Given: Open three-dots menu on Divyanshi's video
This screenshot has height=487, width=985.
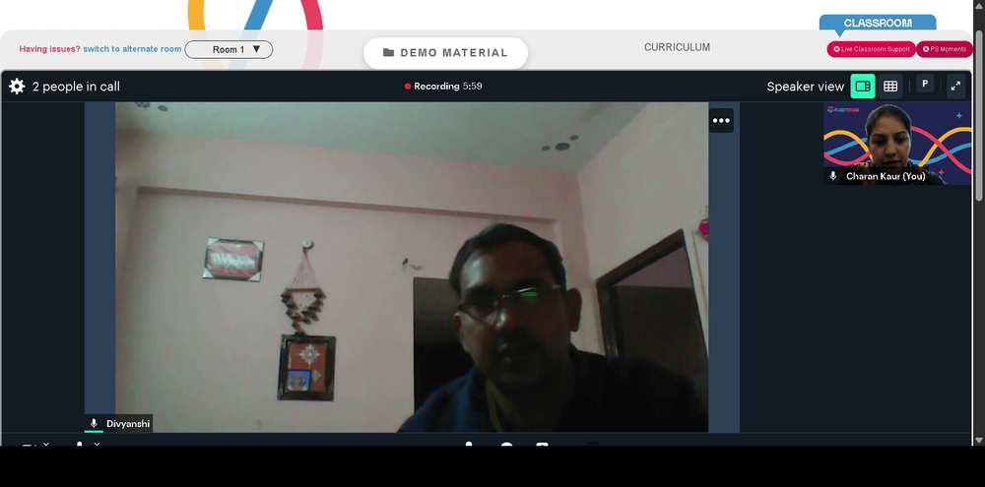Looking at the screenshot, I should coord(721,121).
